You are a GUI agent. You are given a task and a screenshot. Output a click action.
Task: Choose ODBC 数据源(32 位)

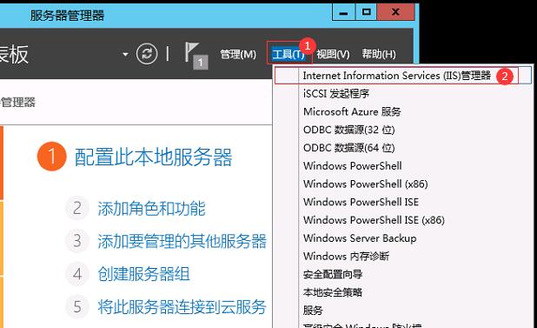pyautogui.click(x=349, y=130)
